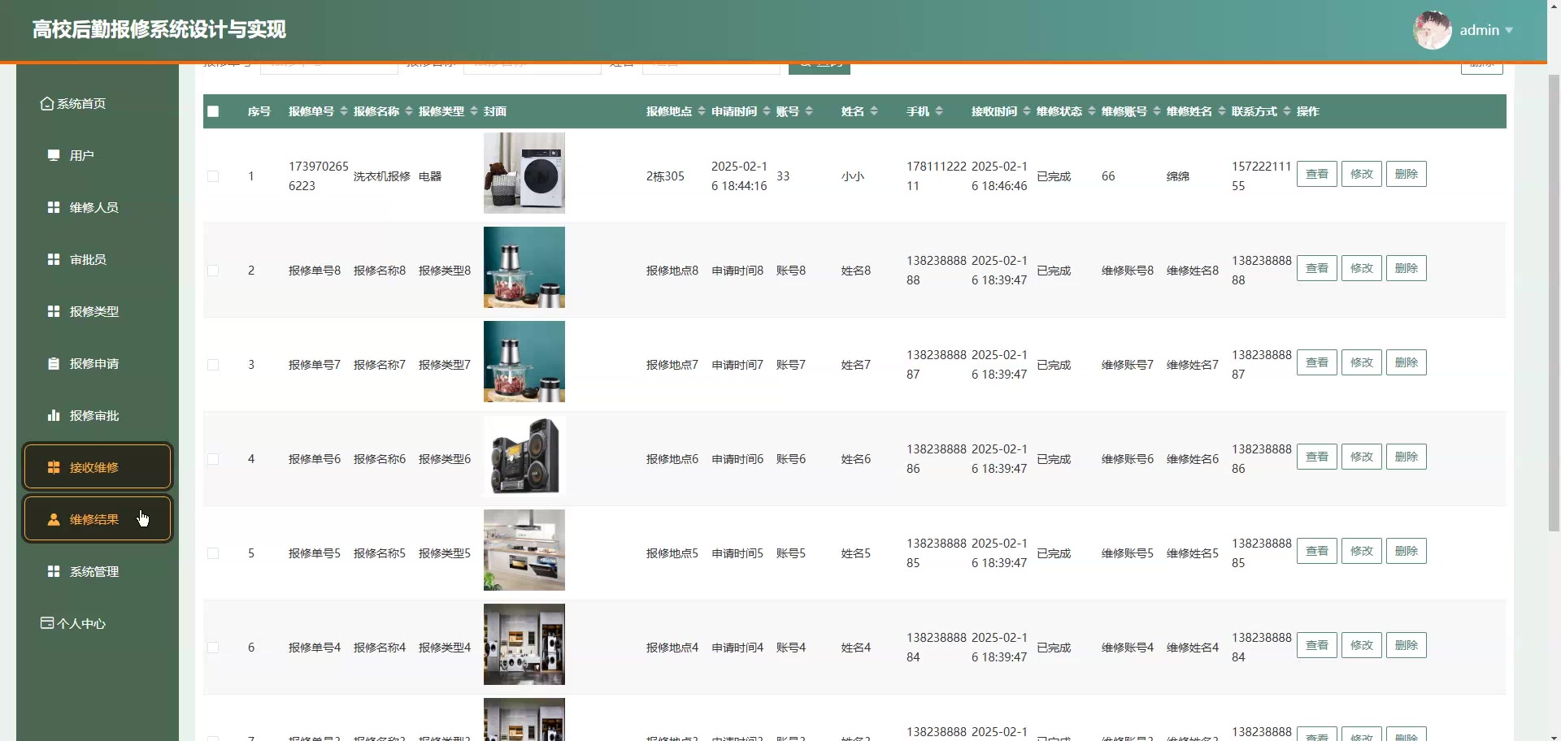Sort by 维修姓名 column arrows

click(x=1222, y=111)
